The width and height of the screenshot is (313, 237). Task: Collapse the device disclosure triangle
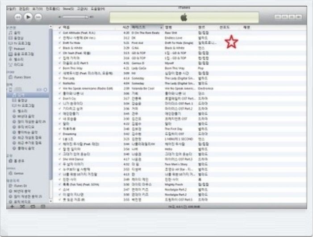[7, 90]
